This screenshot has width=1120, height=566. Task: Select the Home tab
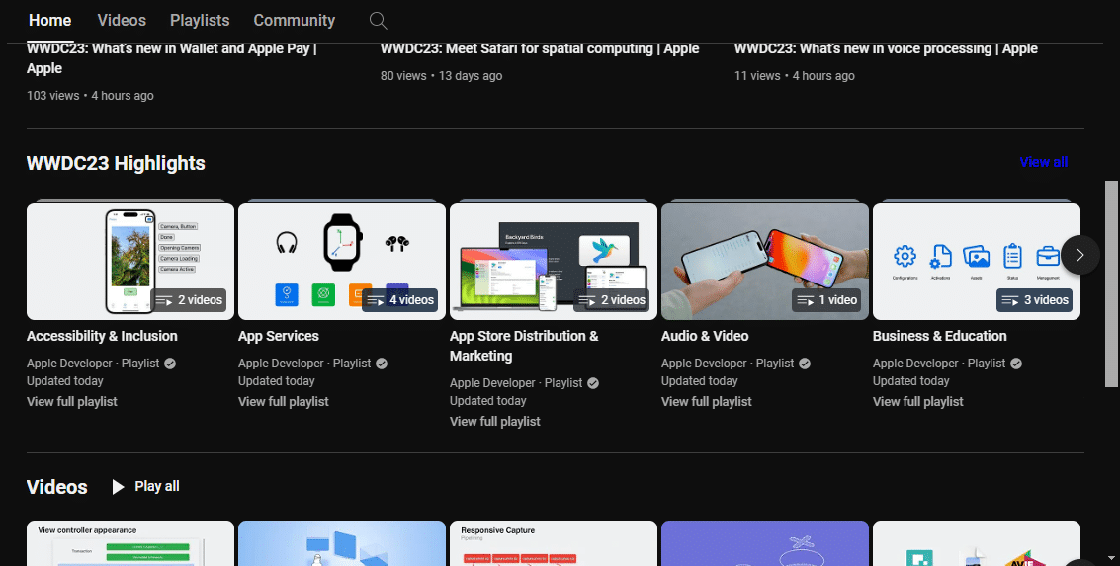pyautogui.click(x=49, y=20)
